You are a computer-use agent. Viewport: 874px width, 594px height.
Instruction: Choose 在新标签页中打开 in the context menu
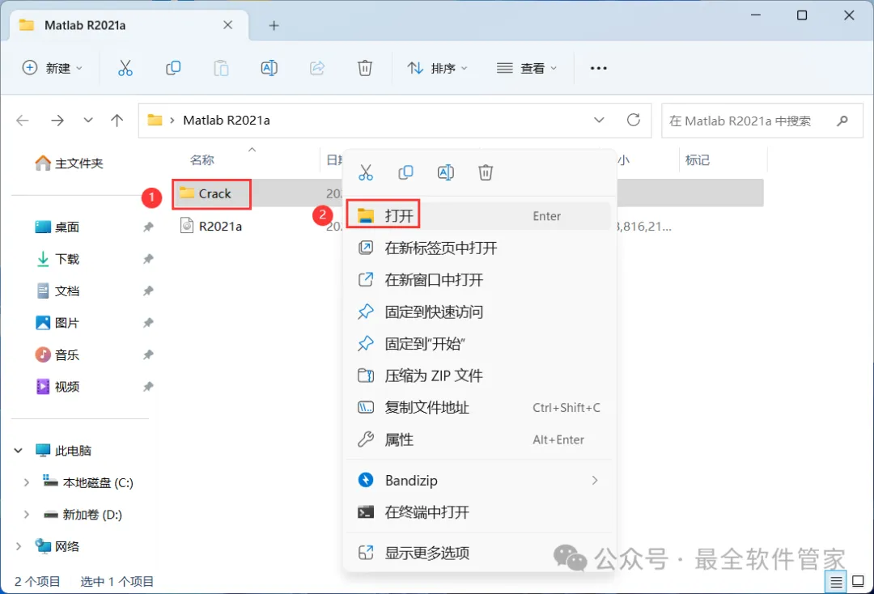(478, 248)
